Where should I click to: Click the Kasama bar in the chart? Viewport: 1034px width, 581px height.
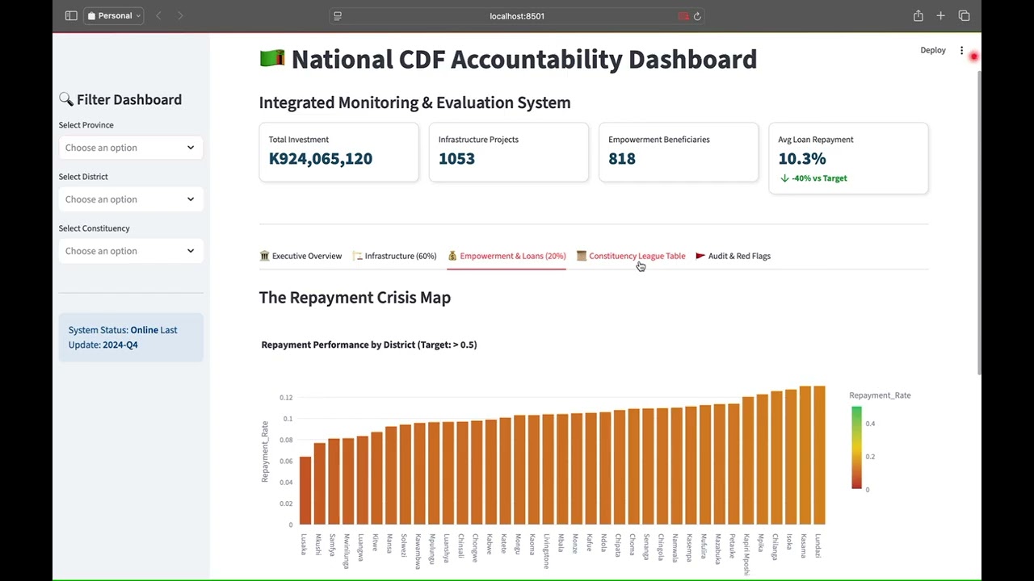pos(805,455)
